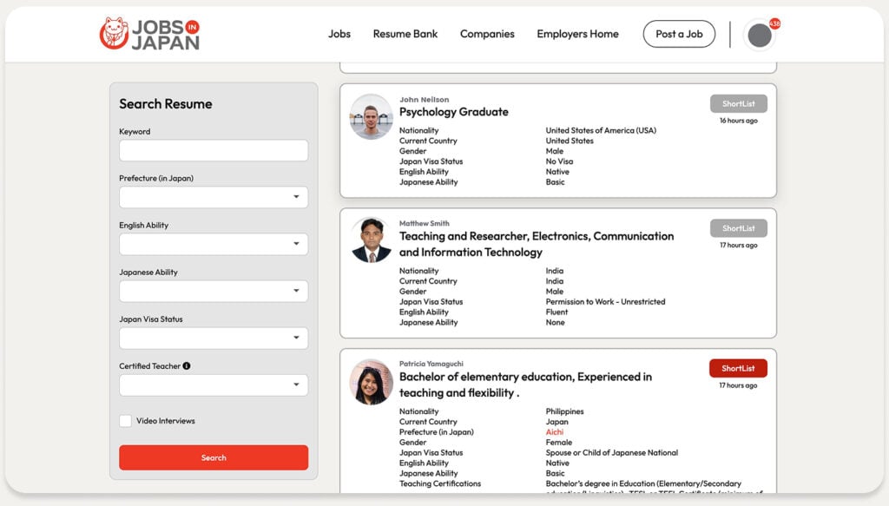
Task: Click the 'Philippines' nationality value
Action: 564,411
